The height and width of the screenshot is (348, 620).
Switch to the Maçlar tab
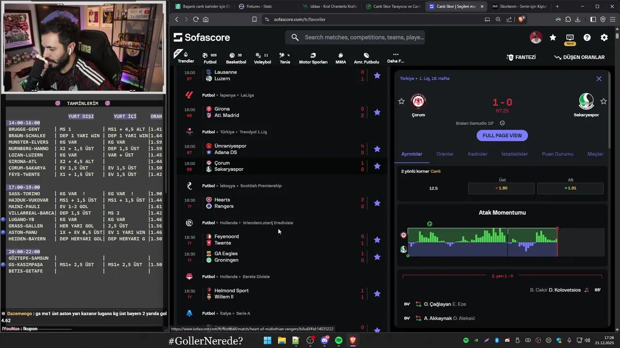[x=595, y=154]
